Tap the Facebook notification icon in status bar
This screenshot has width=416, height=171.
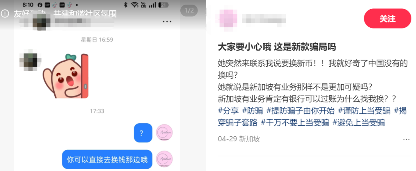coord(40,5)
